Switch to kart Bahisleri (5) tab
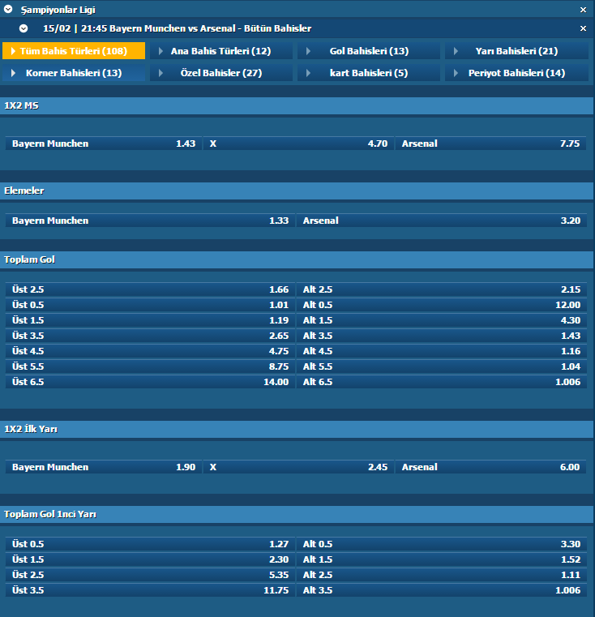 coord(369,73)
